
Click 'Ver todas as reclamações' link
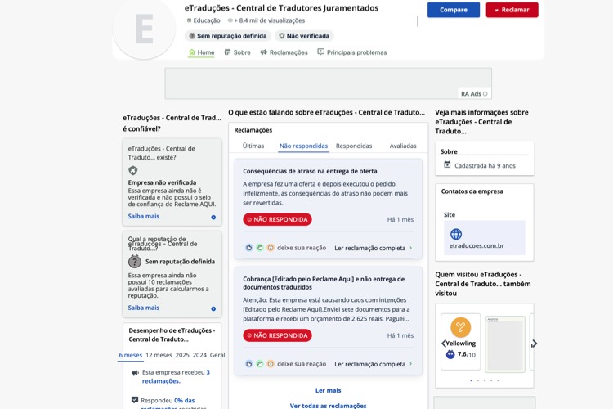[328, 406]
